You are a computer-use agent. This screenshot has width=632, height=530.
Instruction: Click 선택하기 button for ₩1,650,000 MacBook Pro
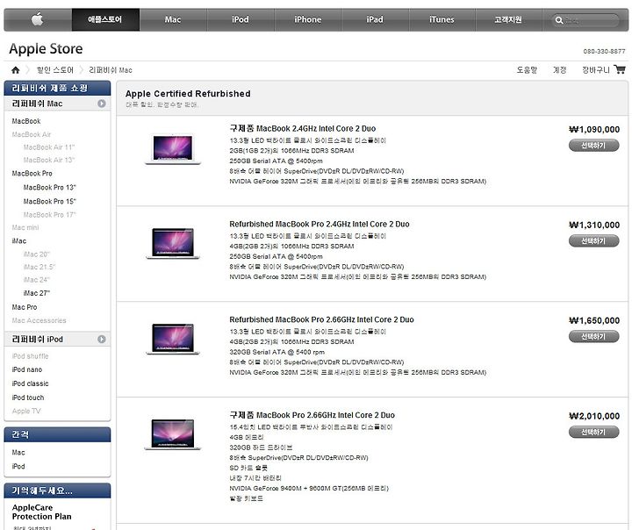593,337
